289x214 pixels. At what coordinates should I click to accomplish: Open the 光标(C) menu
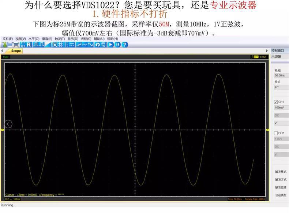pos(86,39)
